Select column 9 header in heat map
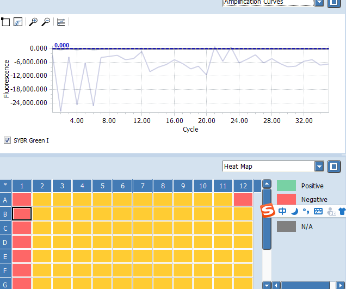The width and height of the screenshot is (346, 289). [183, 186]
